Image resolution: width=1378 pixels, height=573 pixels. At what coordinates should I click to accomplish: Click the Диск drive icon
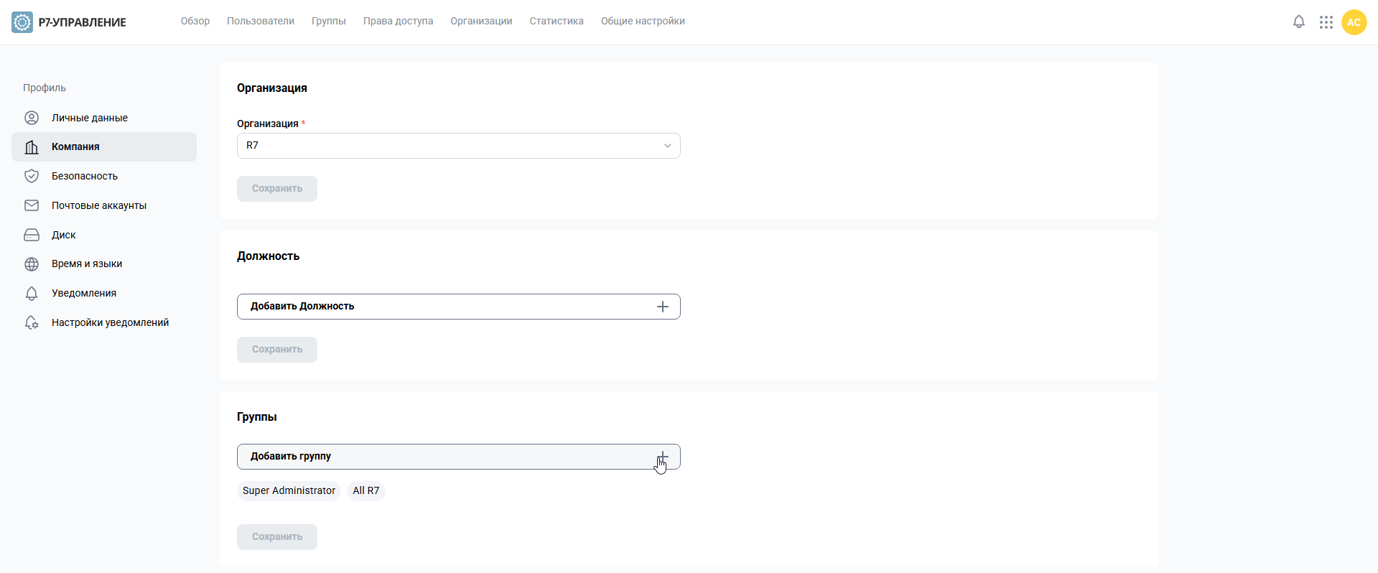coord(32,235)
